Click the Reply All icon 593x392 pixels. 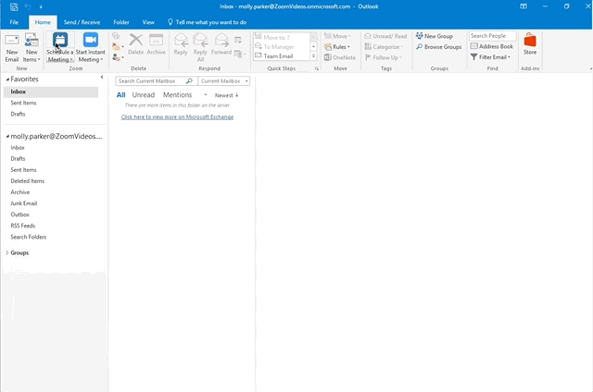tap(200, 40)
